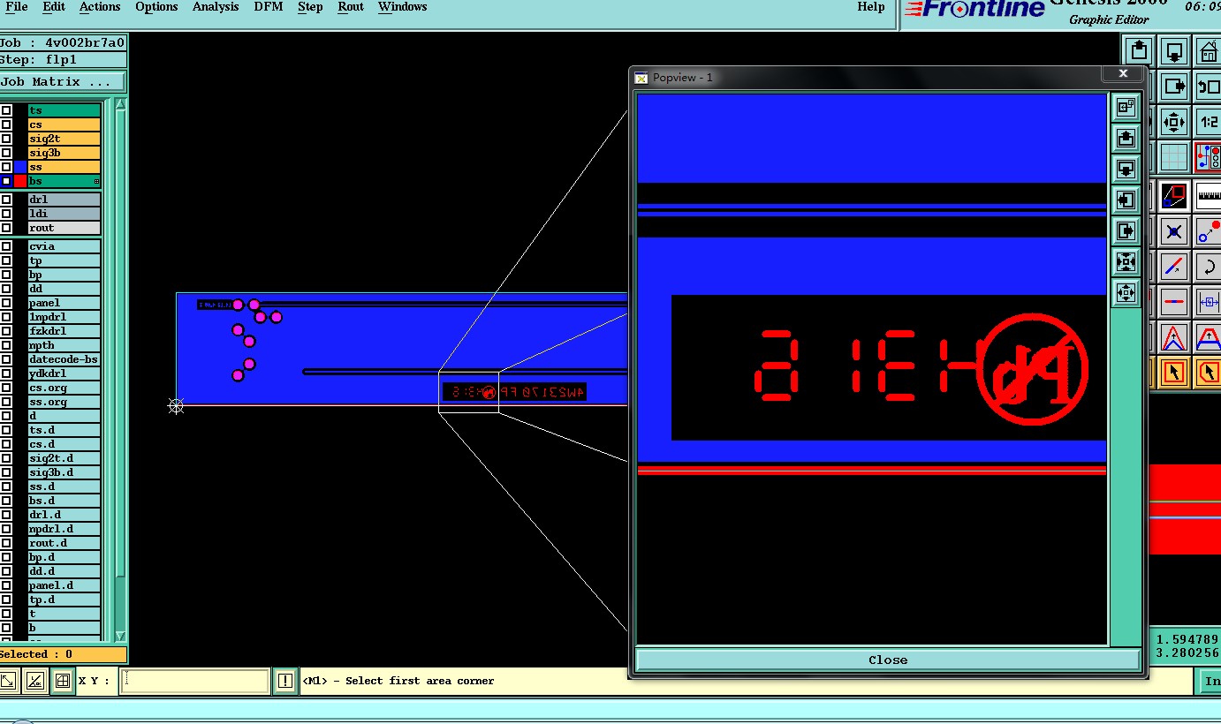Select the cvia layer name
The width and height of the screenshot is (1221, 724).
(x=64, y=246)
